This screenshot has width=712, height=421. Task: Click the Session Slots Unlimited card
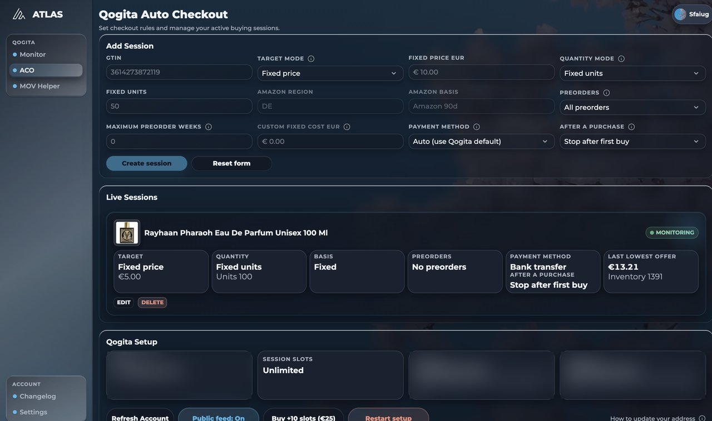coord(330,375)
